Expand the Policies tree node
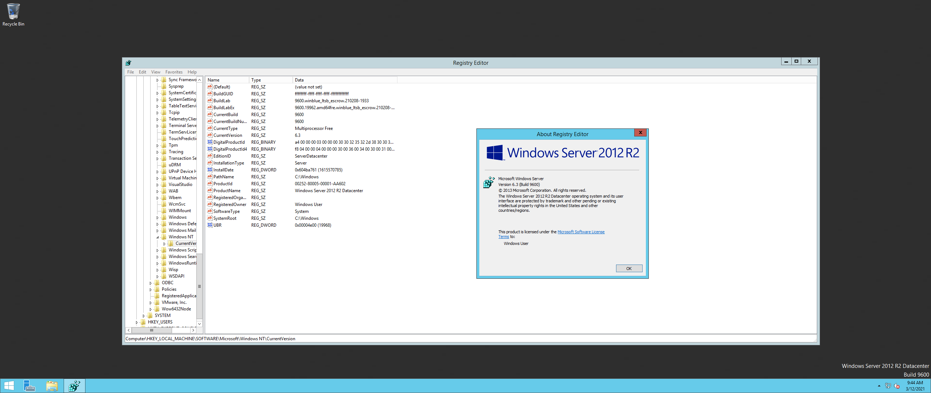Viewport: 931px width, 393px height. pos(151,290)
